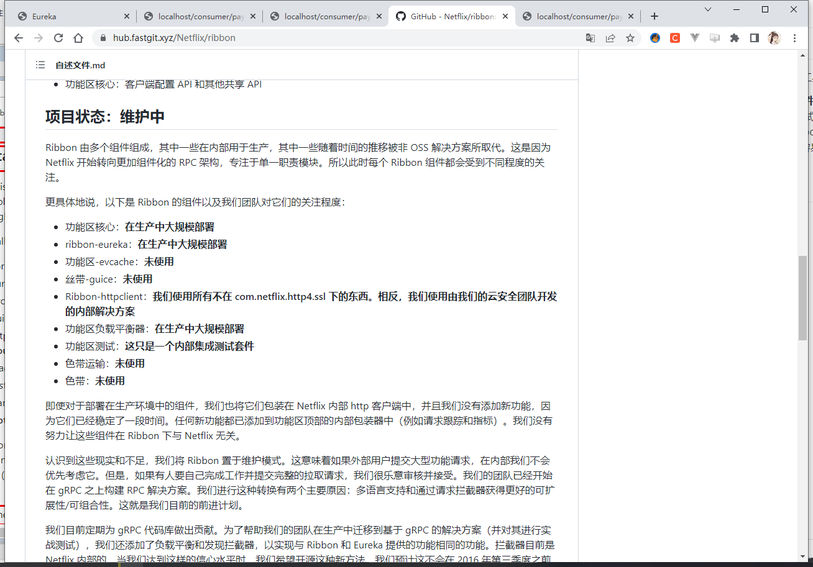View site security info lock icon

tap(103, 38)
